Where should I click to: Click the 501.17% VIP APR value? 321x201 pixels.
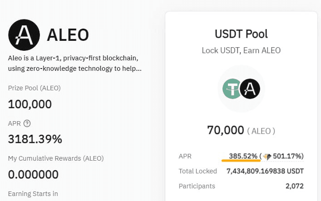(x=287, y=156)
